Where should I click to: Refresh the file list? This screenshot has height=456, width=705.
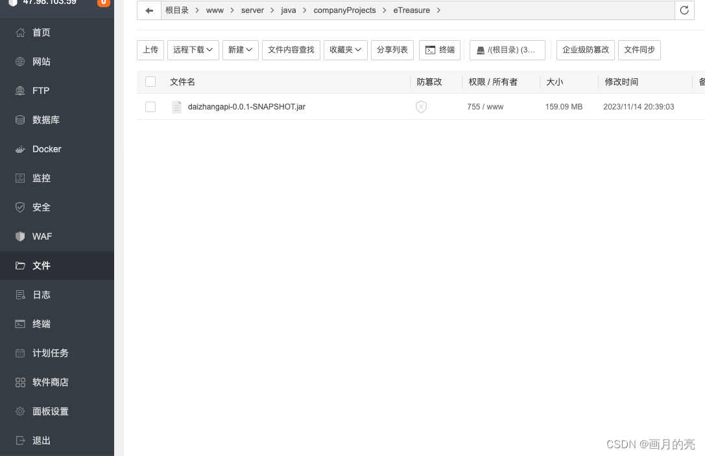pos(684,10)
